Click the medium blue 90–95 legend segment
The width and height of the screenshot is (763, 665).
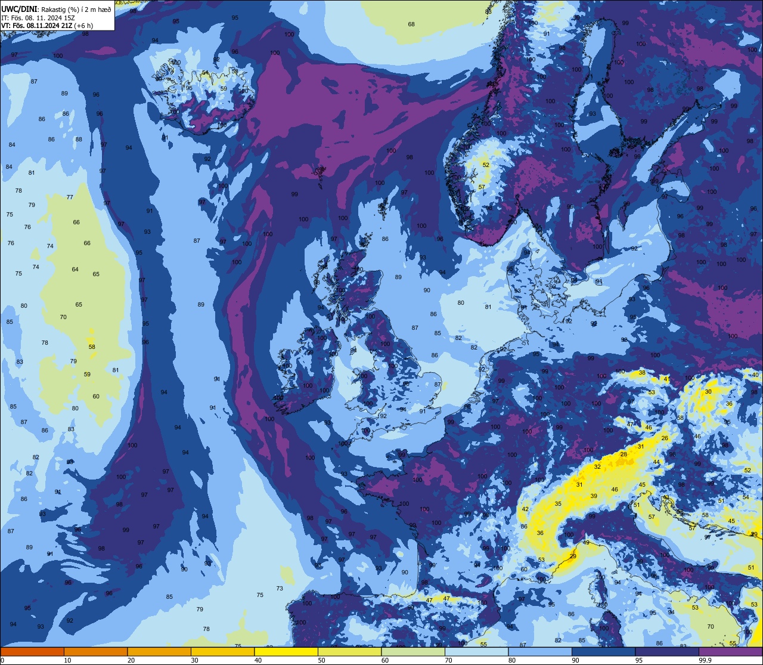[604, 651]
